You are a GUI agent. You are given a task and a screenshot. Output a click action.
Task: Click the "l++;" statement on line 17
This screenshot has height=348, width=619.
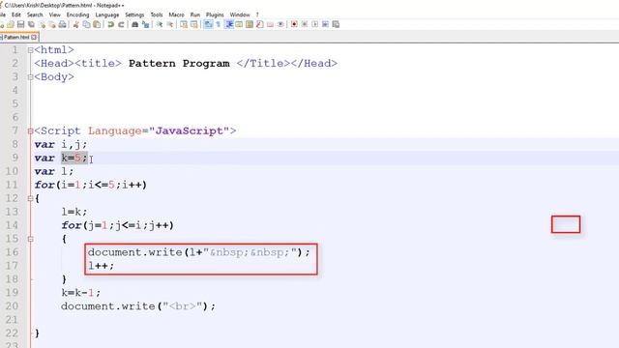coord(101,266)
